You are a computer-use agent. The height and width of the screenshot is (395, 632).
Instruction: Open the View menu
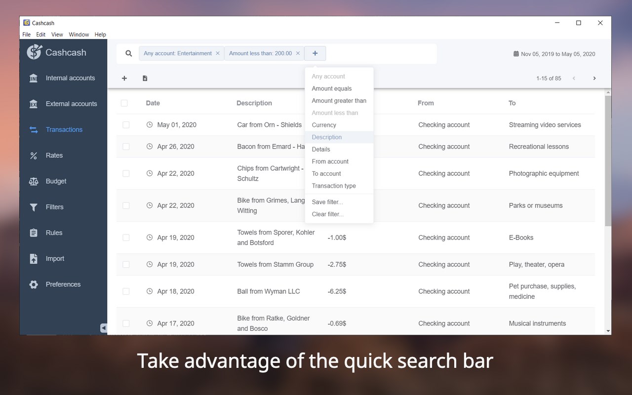pyautogui.click(x=57, y=35)
